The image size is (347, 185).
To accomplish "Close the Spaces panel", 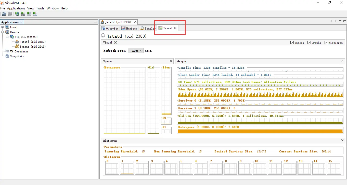I will [171, 61].
